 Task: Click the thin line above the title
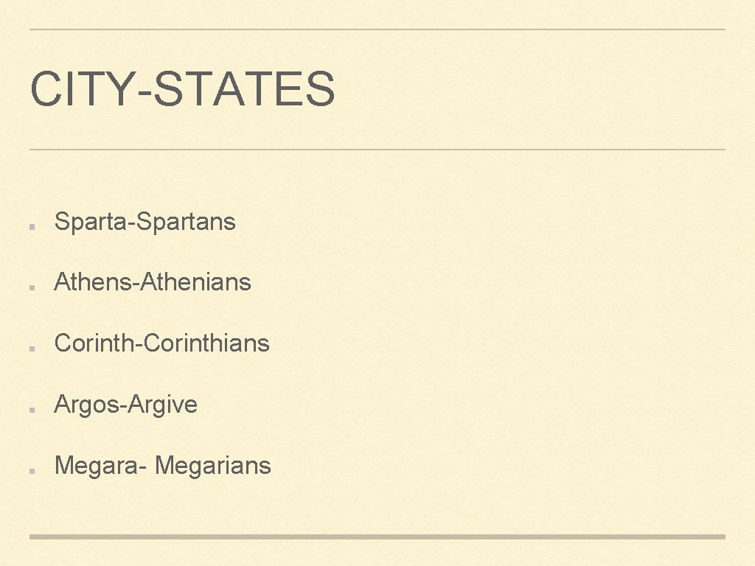377,29
